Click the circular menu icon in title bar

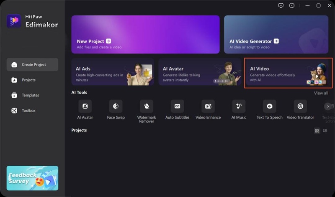click(x=292, y=5)
